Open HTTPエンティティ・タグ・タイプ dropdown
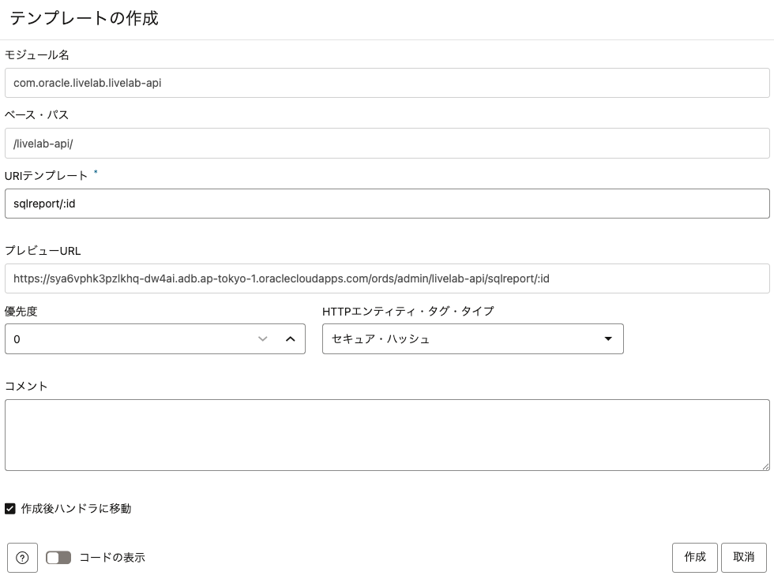 (473, 339)
